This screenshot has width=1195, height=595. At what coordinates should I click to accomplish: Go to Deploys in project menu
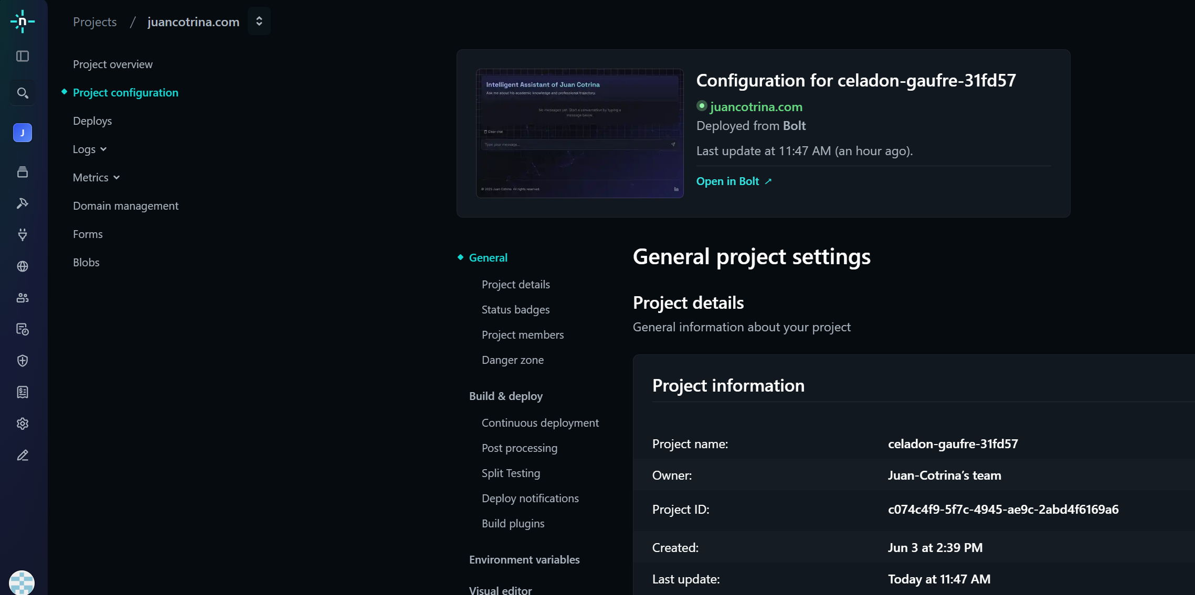click(x=92, y=121)
